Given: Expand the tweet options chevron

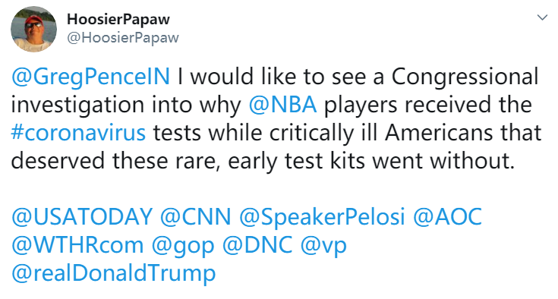Looking at the screenshot, I should point(542,17).
